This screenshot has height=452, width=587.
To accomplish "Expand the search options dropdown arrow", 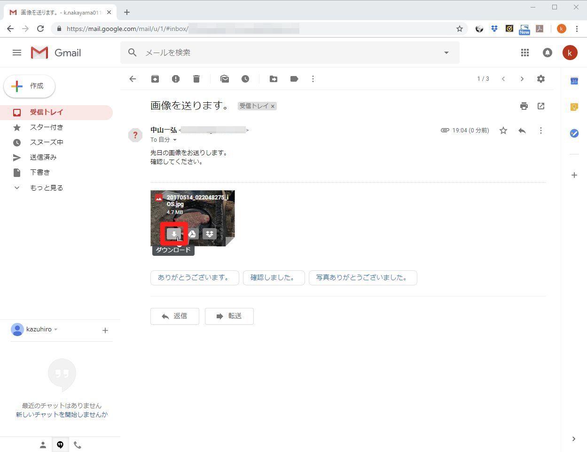I will click(446, 53).
